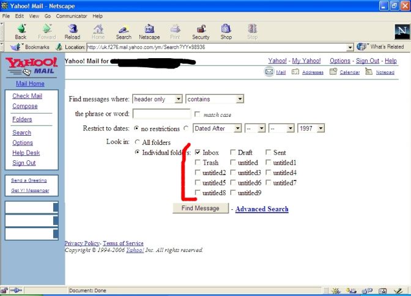411x296 pixels.
Task: Click the Calendar icon
Action: (333, 72)
